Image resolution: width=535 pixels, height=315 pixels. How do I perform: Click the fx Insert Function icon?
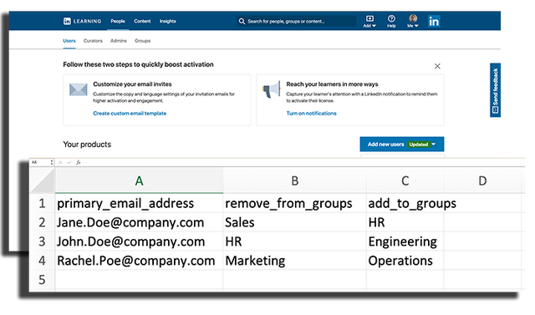point(78,163)
